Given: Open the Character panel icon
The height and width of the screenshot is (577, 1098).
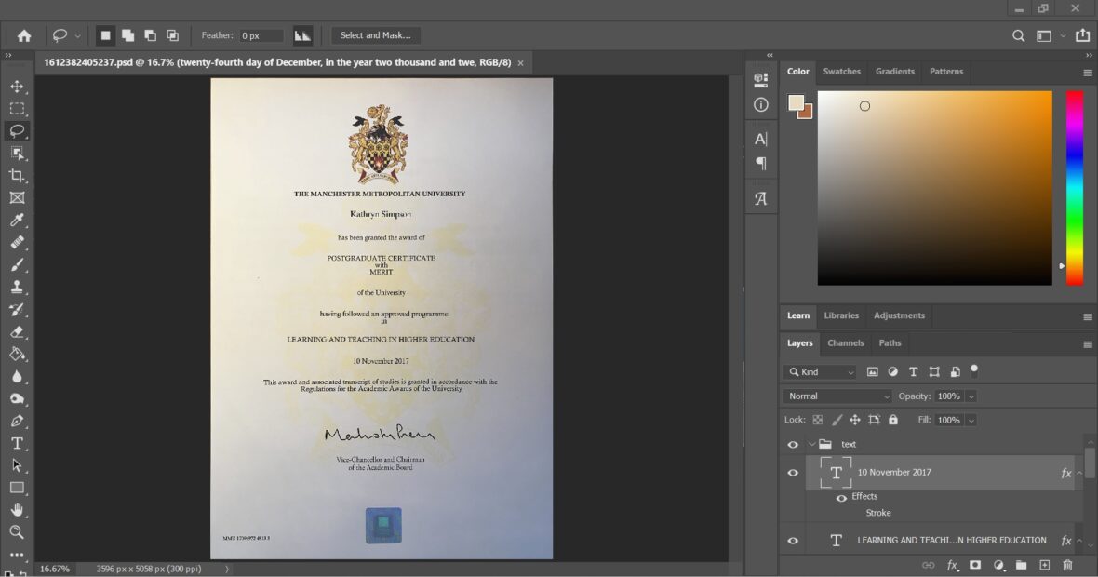Looking at the screenshot, I should point(760,139).
